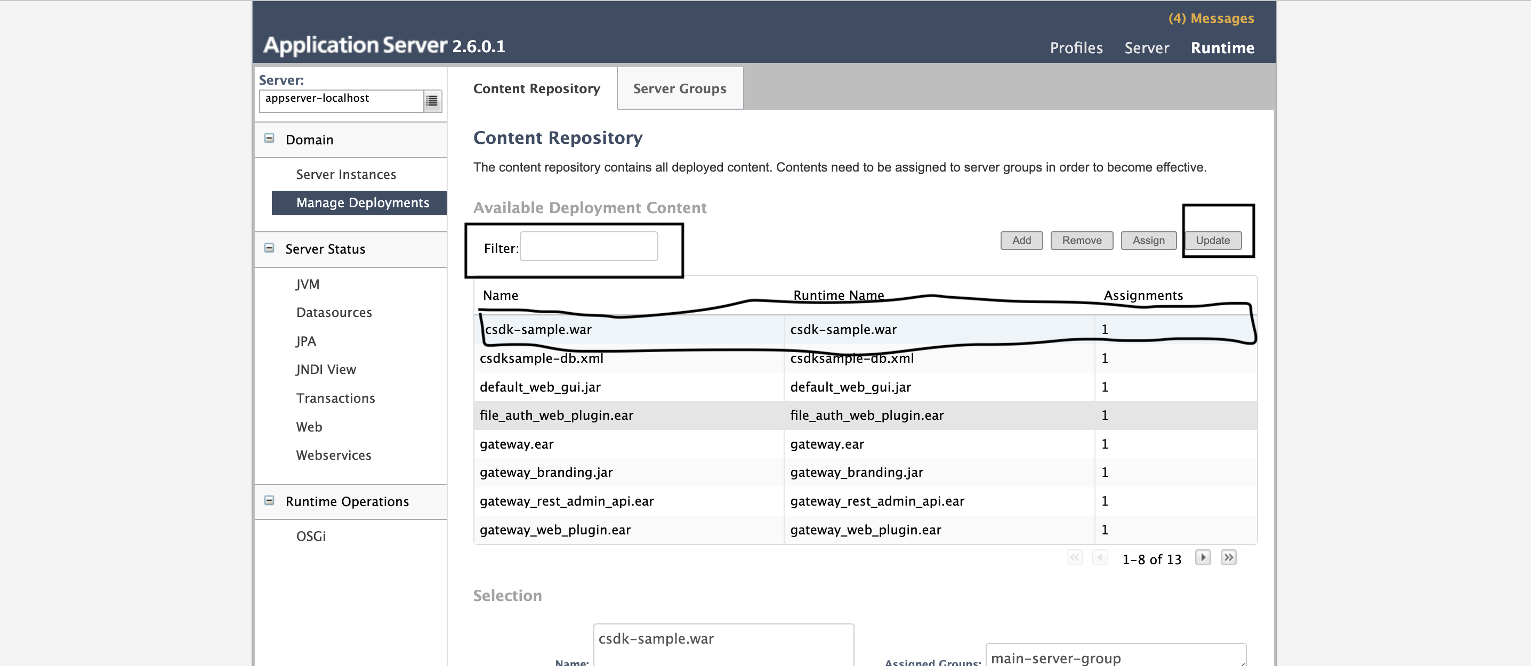Select Manage Deployments in sidebar
The image size is (1531, 666).
[x=359, y=202]
